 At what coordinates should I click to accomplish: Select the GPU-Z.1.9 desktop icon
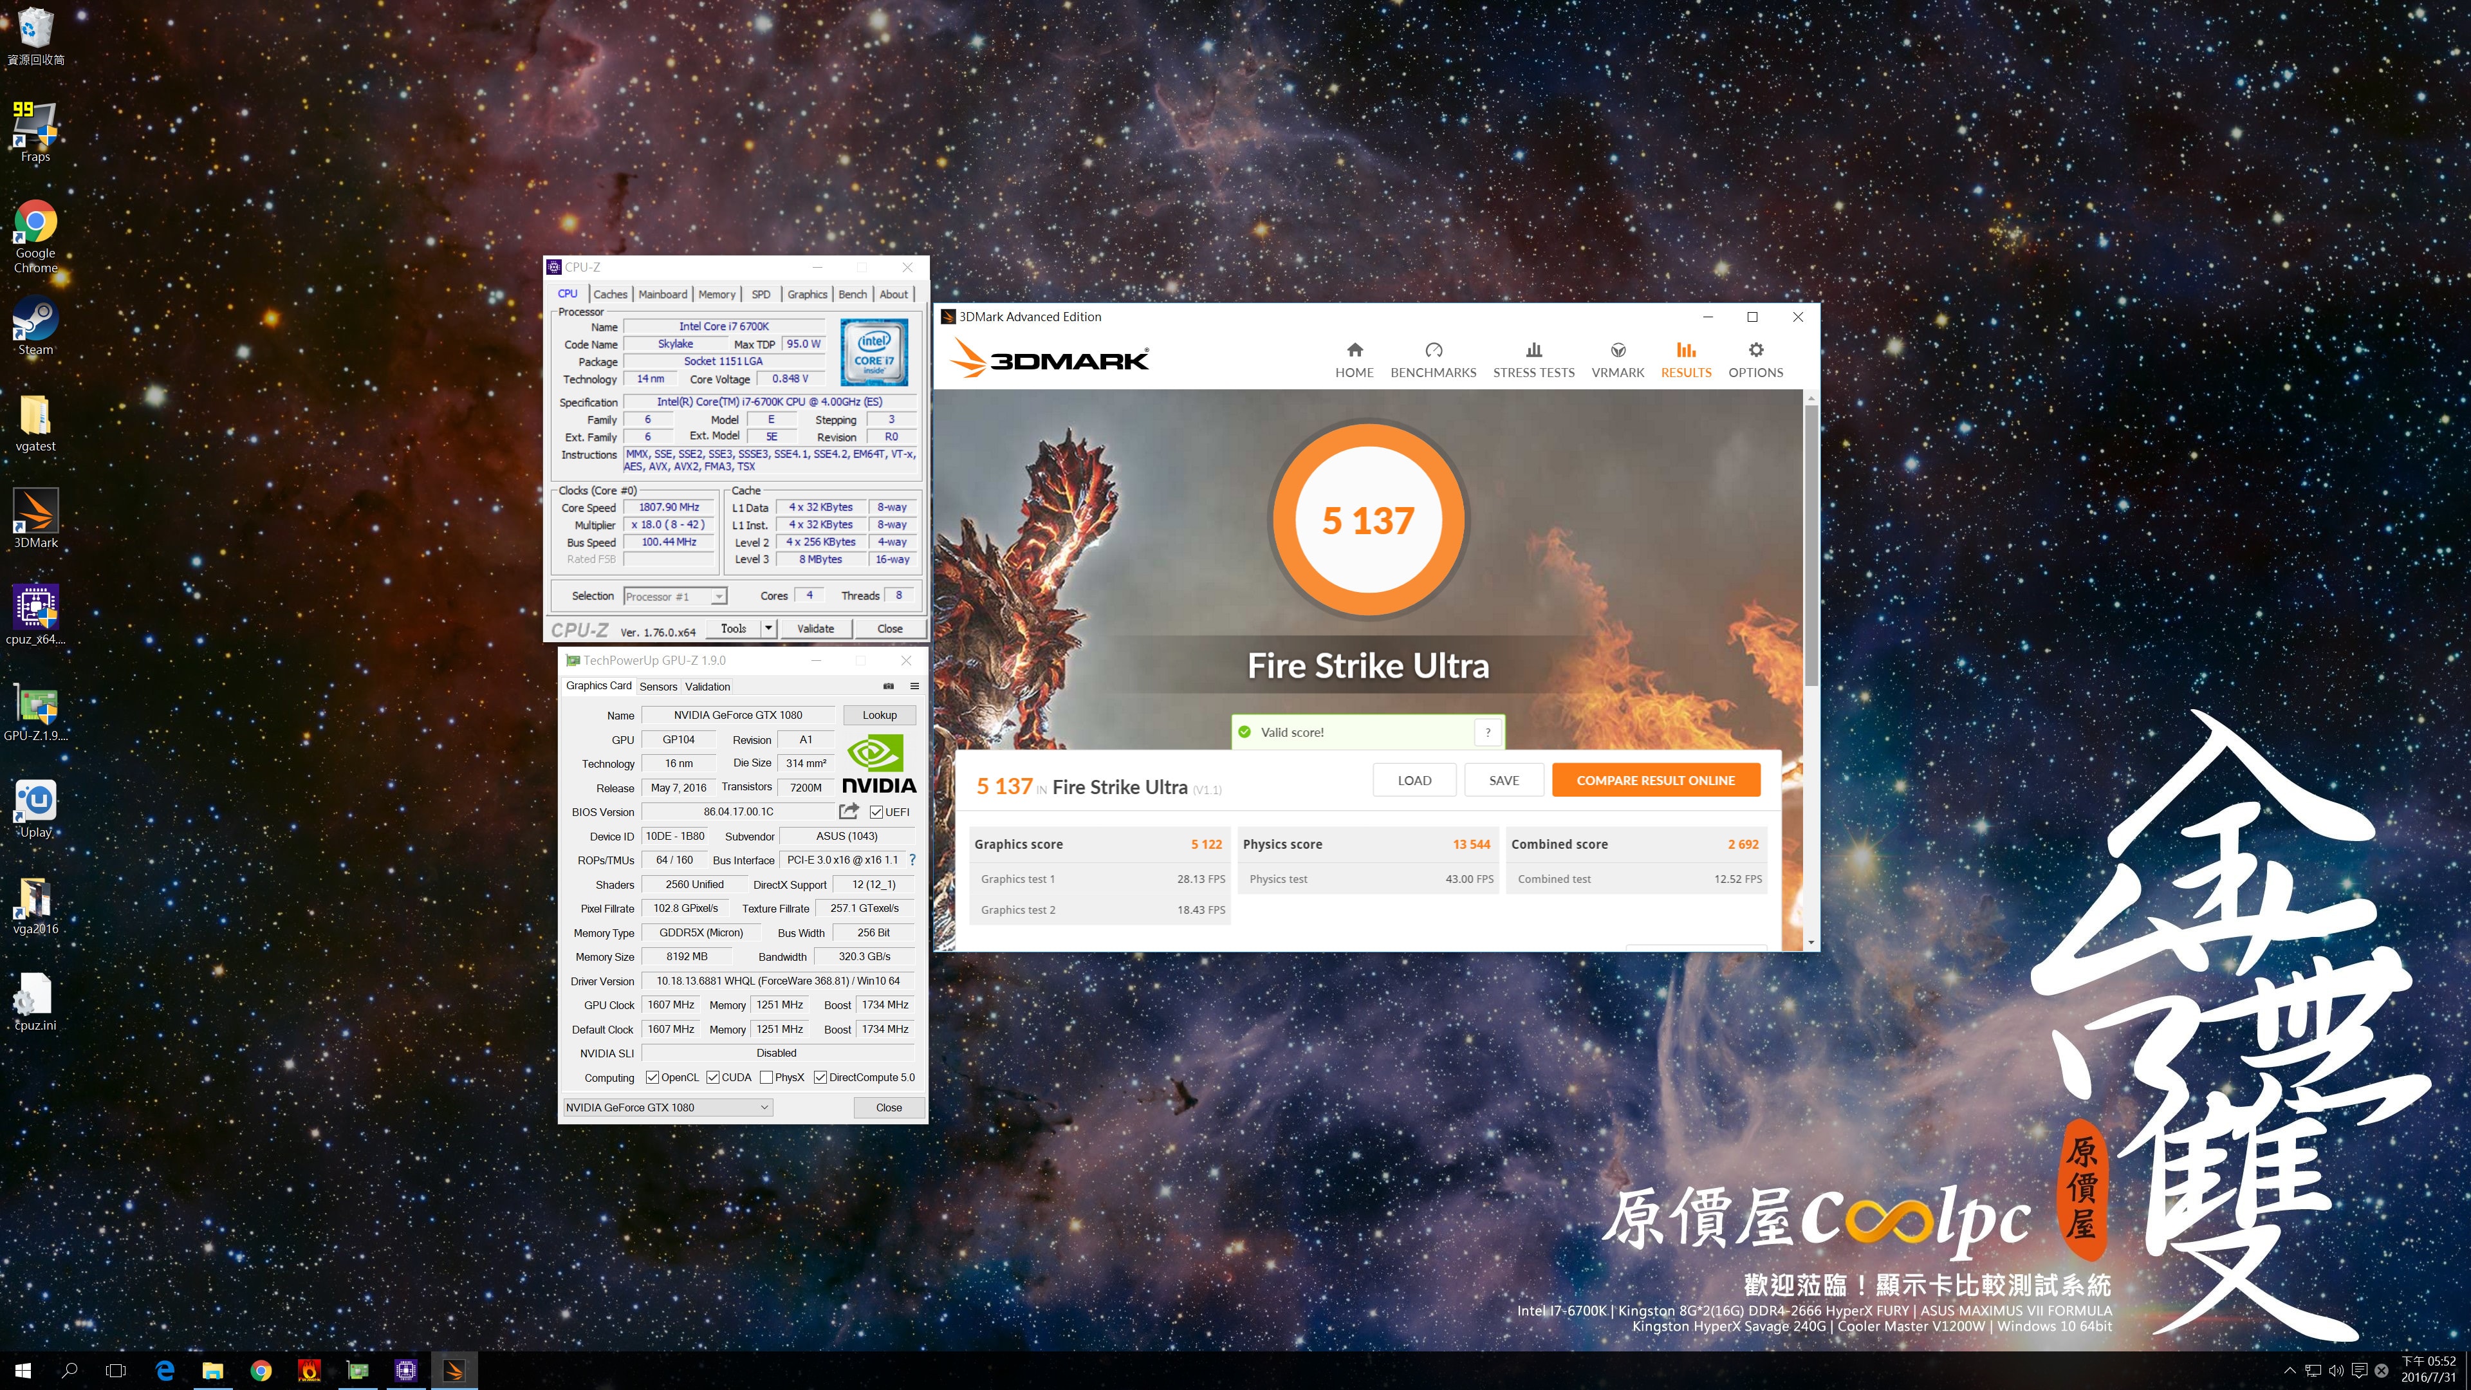(x=35, y=712)
